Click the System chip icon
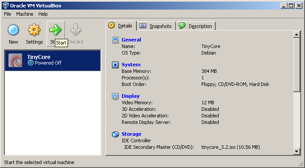Image resolution: width=305 pixels, height=168 pixels. (x=115, y=65)
